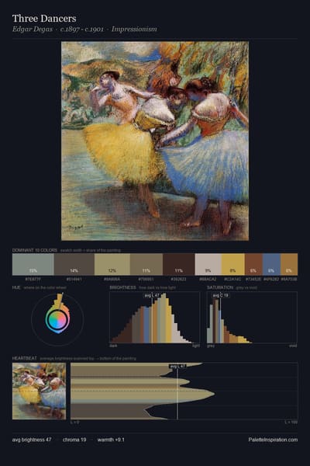
Task: Select the grey-green 15% swatch
Action: 33,264
